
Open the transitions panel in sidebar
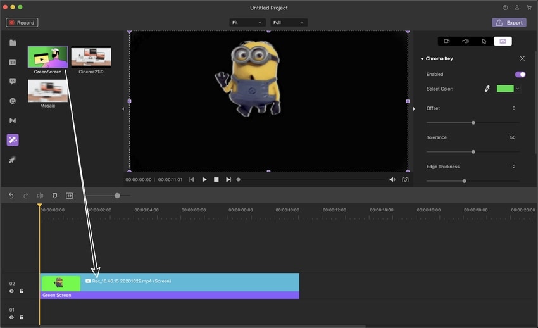[x=13, y=120]
